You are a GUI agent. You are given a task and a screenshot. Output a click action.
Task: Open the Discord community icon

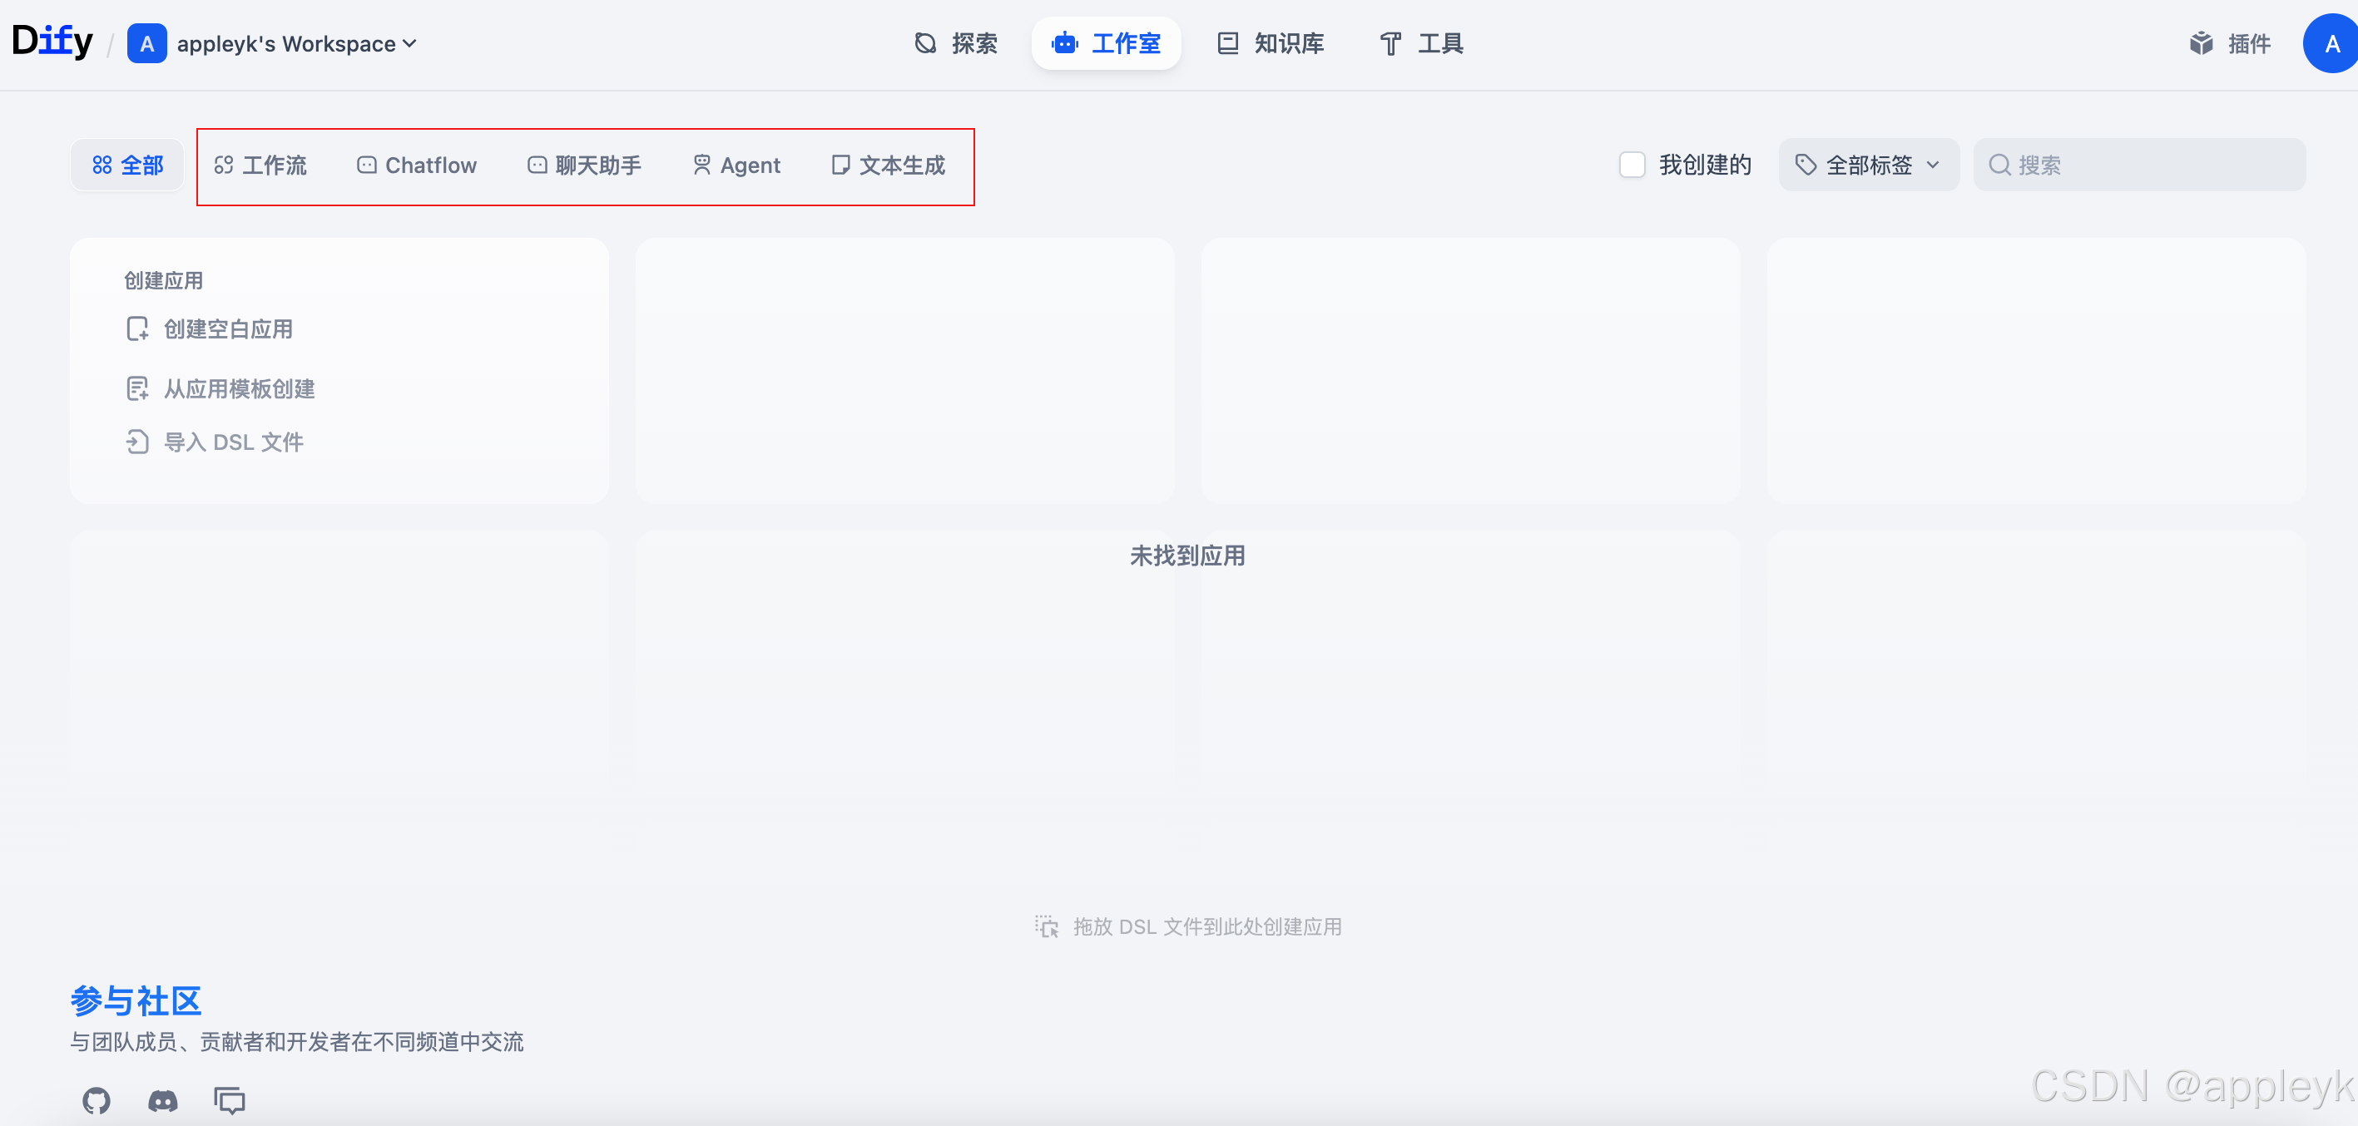coord(163,1099)
